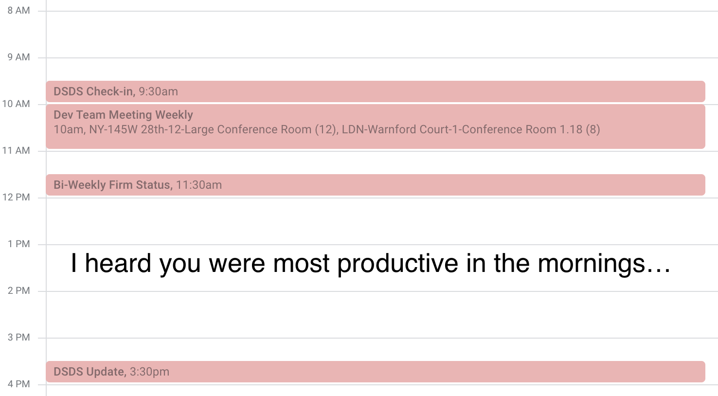Viewport: 718px width, 396px height.
Task: Click the empty gap just above DSDS Update
Action: click(x=375, y=349)
